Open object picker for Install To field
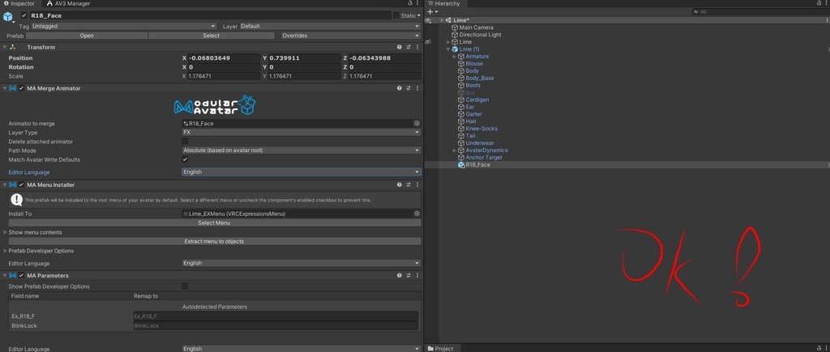This screenshot has height=352, width=830. click(x=417, y=214)
